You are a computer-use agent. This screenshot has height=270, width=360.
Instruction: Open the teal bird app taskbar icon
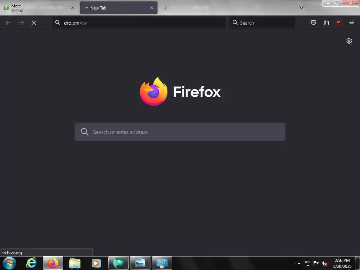tap(118, 263)
